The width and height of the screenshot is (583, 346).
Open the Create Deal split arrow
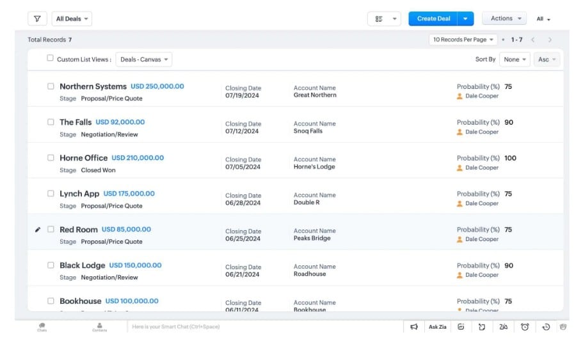click(x=465, y=19)
